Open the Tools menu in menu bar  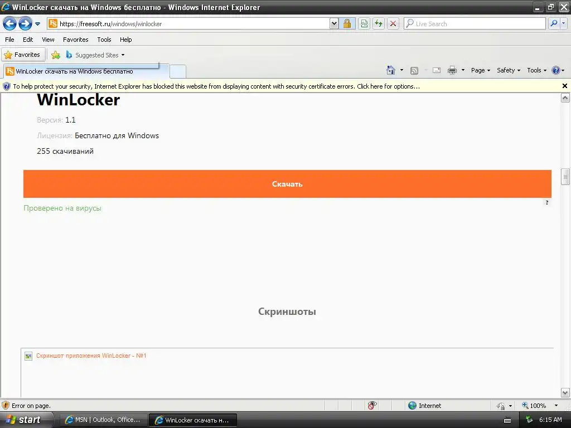click(x=104, y=40)
